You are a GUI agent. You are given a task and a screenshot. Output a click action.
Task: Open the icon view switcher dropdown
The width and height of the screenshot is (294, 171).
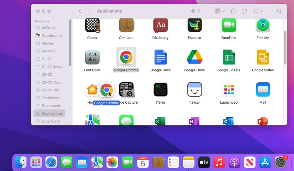195,11
